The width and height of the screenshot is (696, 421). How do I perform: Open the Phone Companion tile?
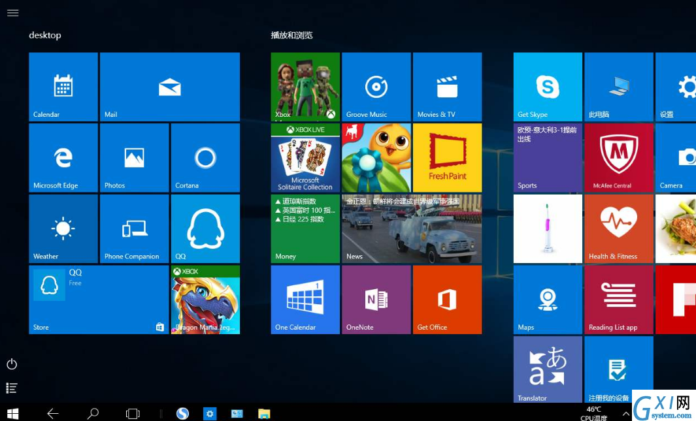point(135,228)
